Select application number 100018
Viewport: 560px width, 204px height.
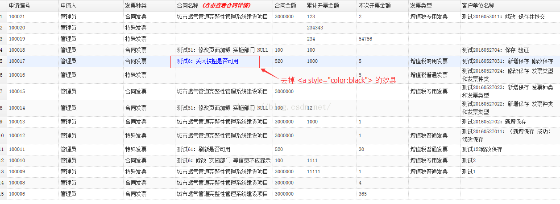click(17, 50)
